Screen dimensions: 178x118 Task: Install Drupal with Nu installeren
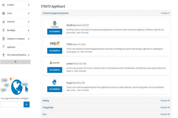[54, 89]
